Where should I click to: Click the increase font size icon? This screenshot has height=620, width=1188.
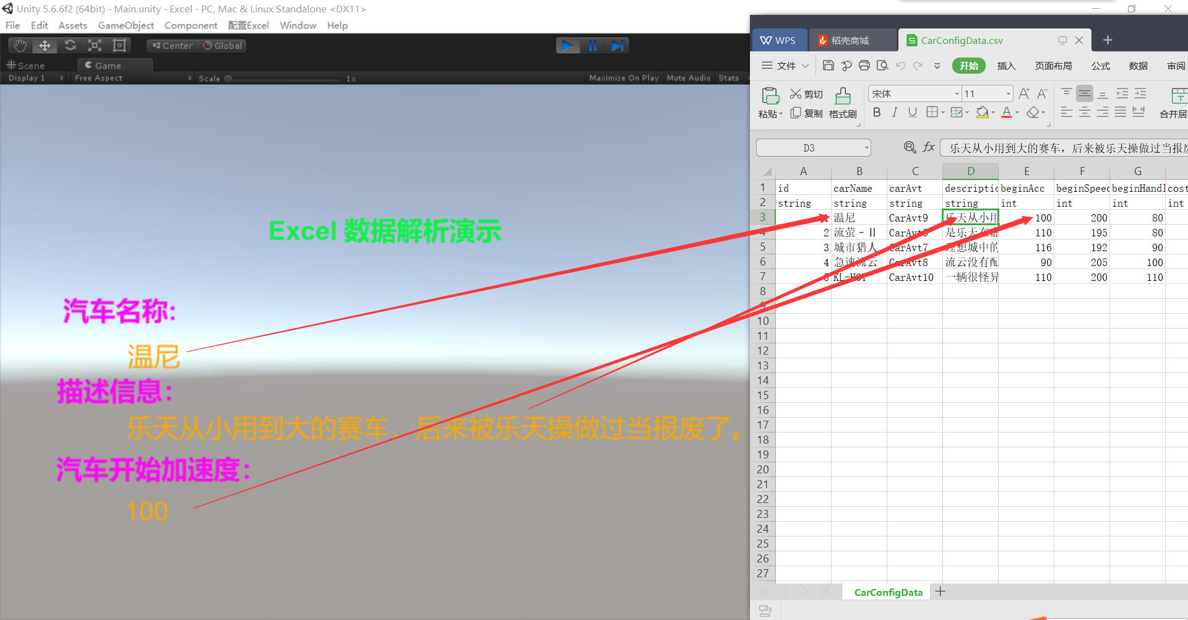tap(1024, 94)
